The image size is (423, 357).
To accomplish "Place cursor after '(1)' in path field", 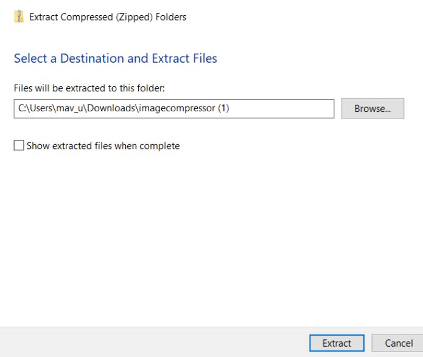I will click(x=229, y=108).
